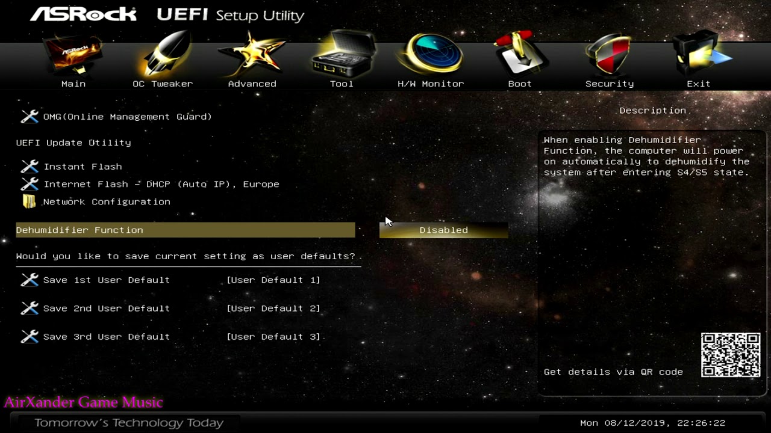Open the H/W Monitor radar icon

tap(431, 54)
